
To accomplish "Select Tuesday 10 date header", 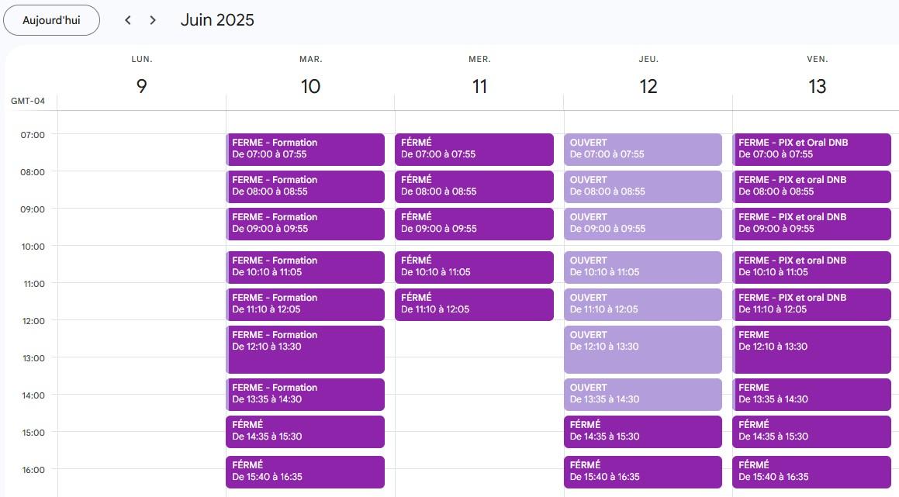I will pos(310,86).
